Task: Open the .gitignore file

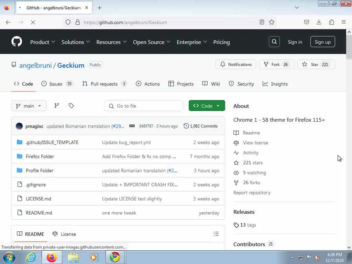Action: pyautogui.click(x=36, y=185)
